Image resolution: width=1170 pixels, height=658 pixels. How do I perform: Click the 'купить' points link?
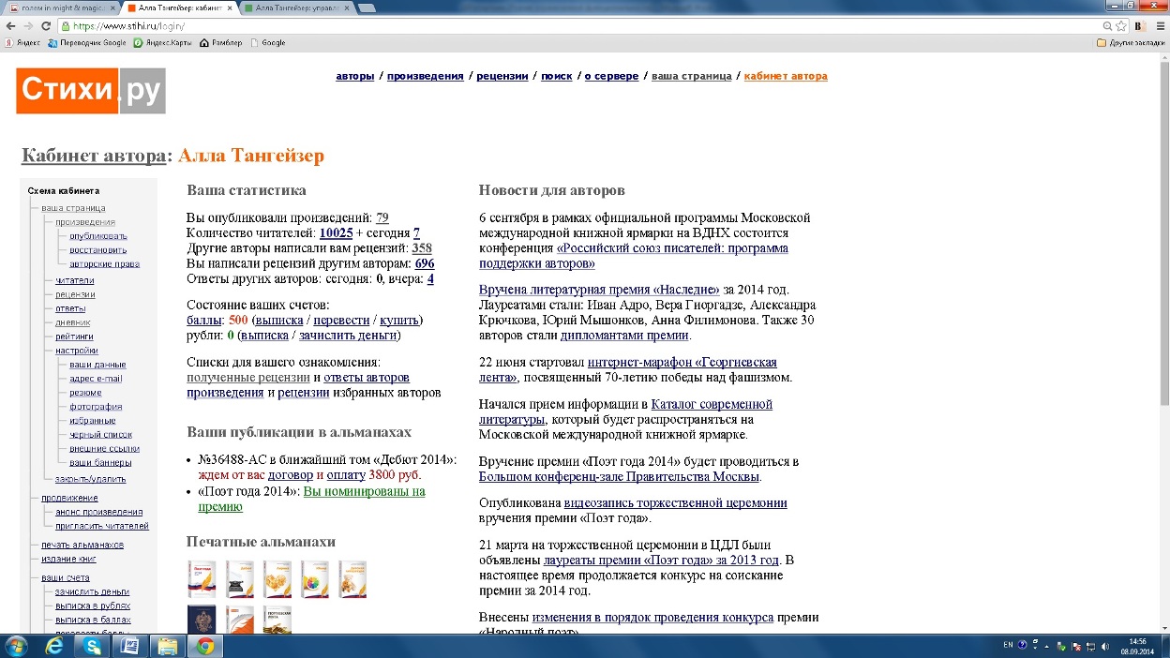(399, 321)
